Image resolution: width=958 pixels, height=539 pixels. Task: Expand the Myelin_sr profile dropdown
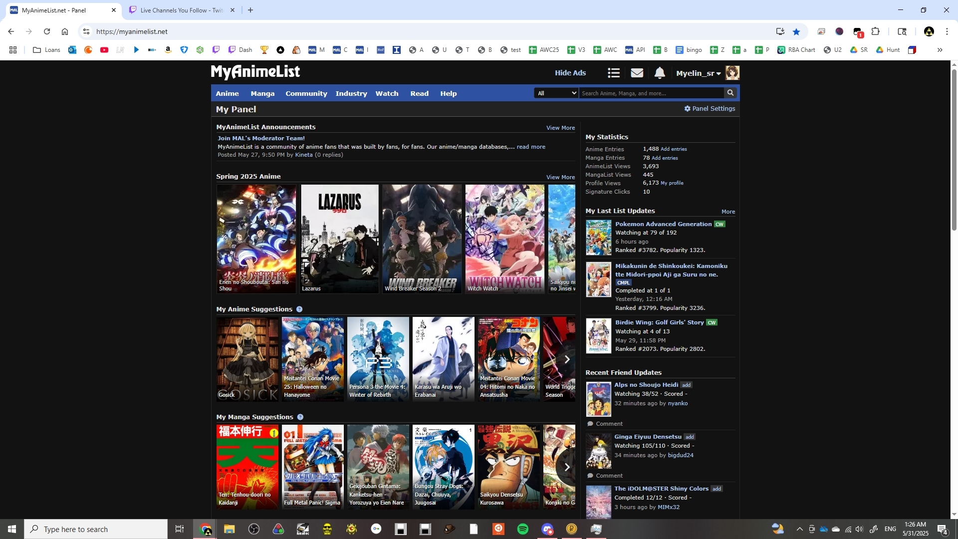click(x=698, y=73)
